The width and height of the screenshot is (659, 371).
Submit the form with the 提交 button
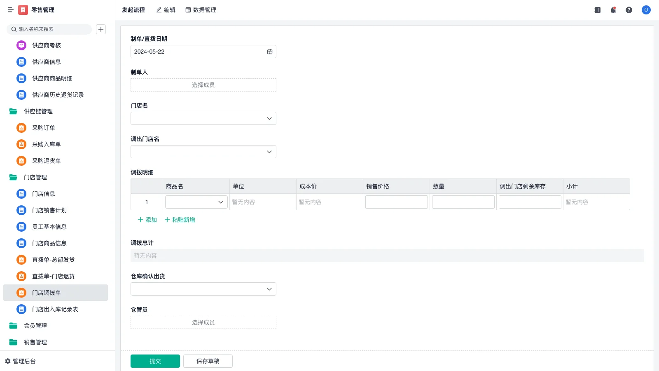(x=155, y=361)
